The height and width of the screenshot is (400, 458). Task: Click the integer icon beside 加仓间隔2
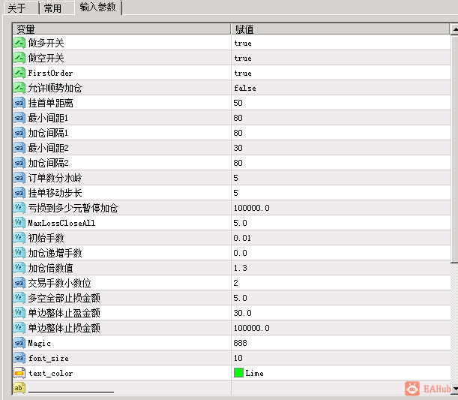click(x=19, y=163)
